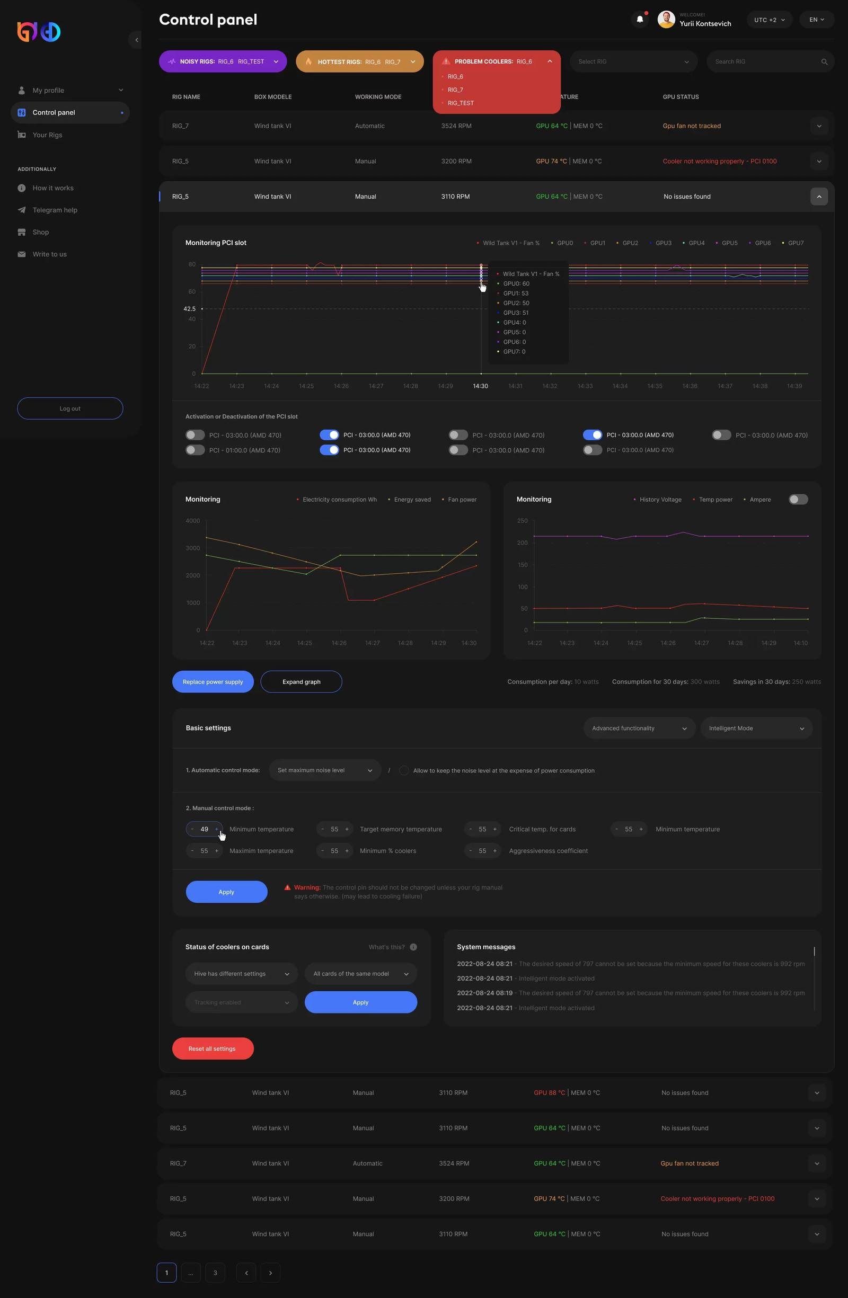Toggle PCI - 01:00.0 (AMD 470) switch

pyautogui.click(x=195, y=450)
